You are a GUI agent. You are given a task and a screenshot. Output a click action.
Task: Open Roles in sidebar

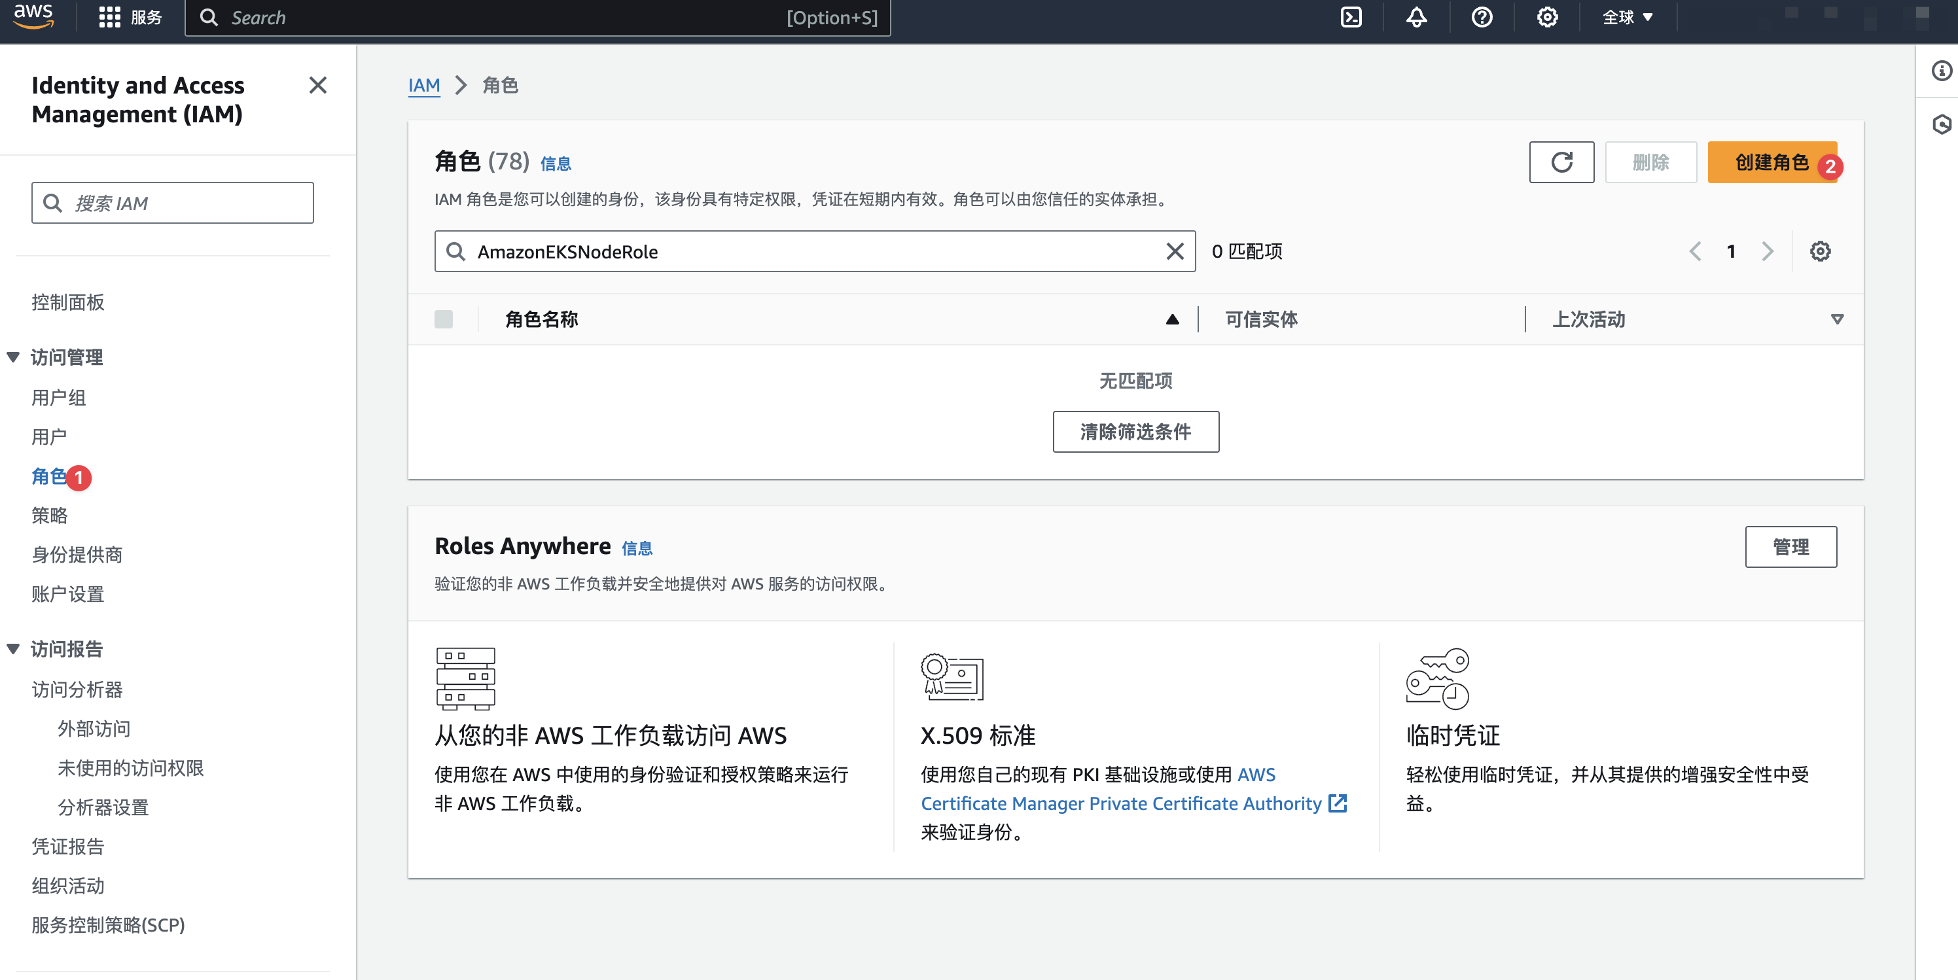tap(49, 476)
